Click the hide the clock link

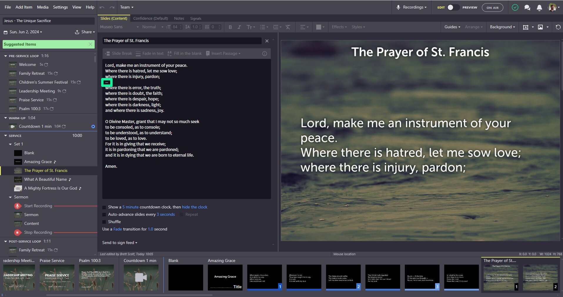pos(195,207)
